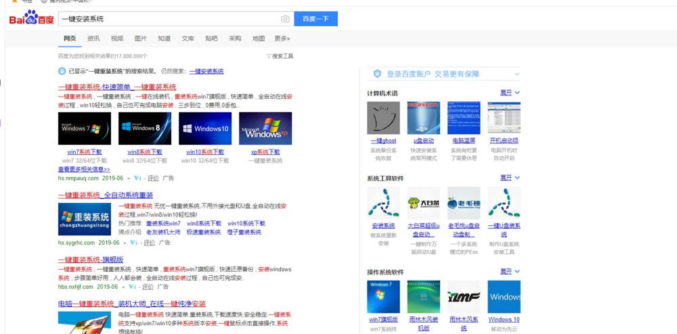
Task: Switch to the 资讯 tab
Action: click(x=93, y=39)
